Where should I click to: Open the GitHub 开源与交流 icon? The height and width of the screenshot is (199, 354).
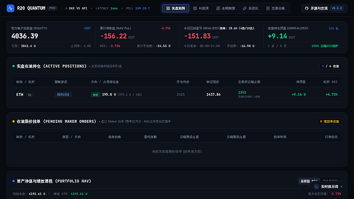306,8
